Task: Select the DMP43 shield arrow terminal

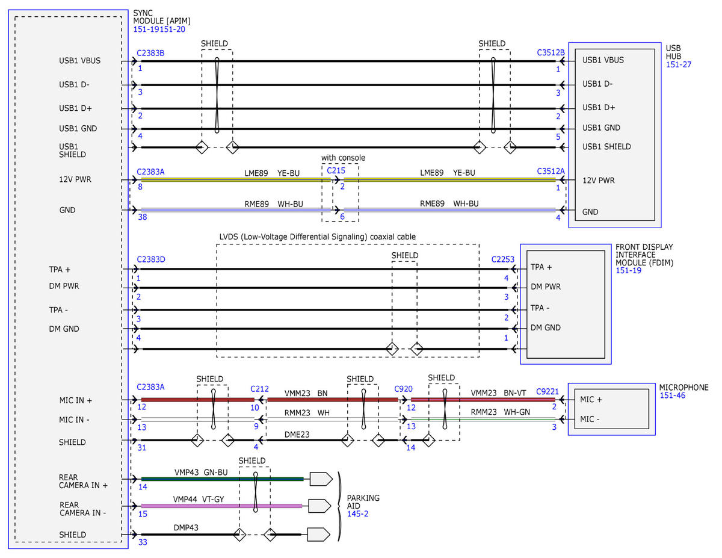Action: (319, 534)
